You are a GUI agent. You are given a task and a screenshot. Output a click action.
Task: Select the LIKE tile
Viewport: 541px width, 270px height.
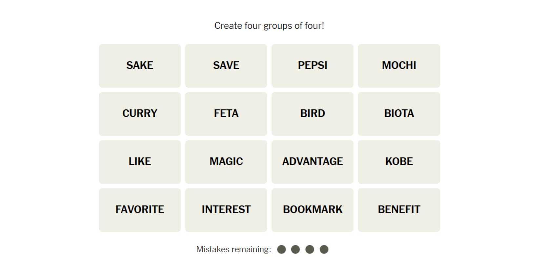(x=140, y=162)
